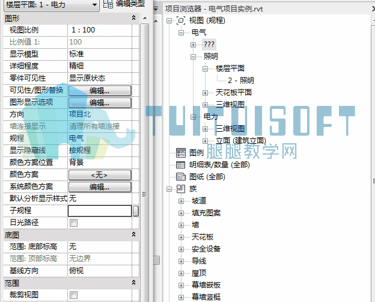
Task: Click the 族 families icon
Action: coord(181,189)
